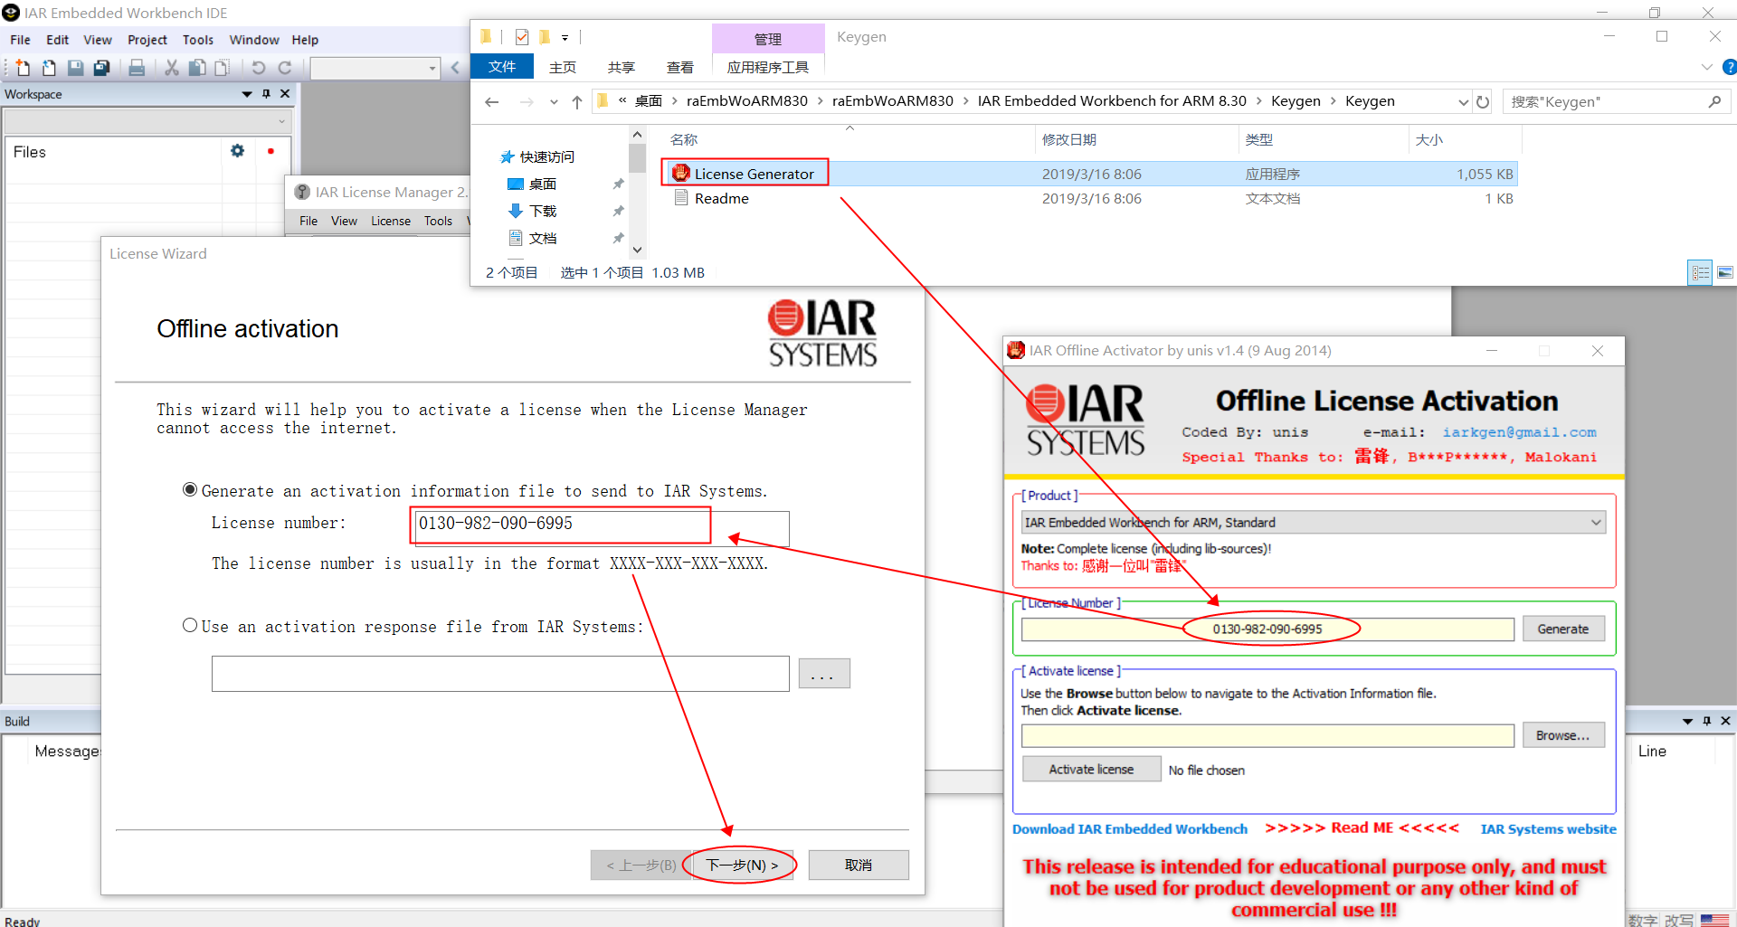
Task: Open Window menu in IAR Embedded Workbench
Action: [x=253, y=40]
